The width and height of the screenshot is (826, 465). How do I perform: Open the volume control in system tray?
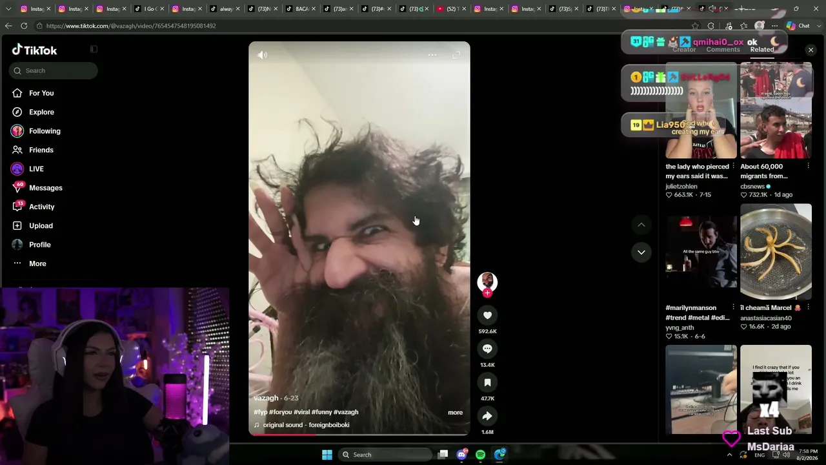pos(786,455)
